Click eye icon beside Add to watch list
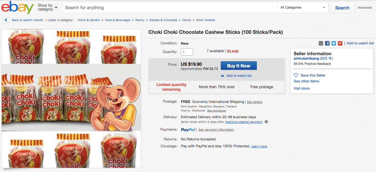The width and height of the screenshot is (376, 172). point(222,76)
